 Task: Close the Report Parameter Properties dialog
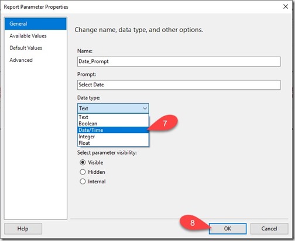point(286,6)
